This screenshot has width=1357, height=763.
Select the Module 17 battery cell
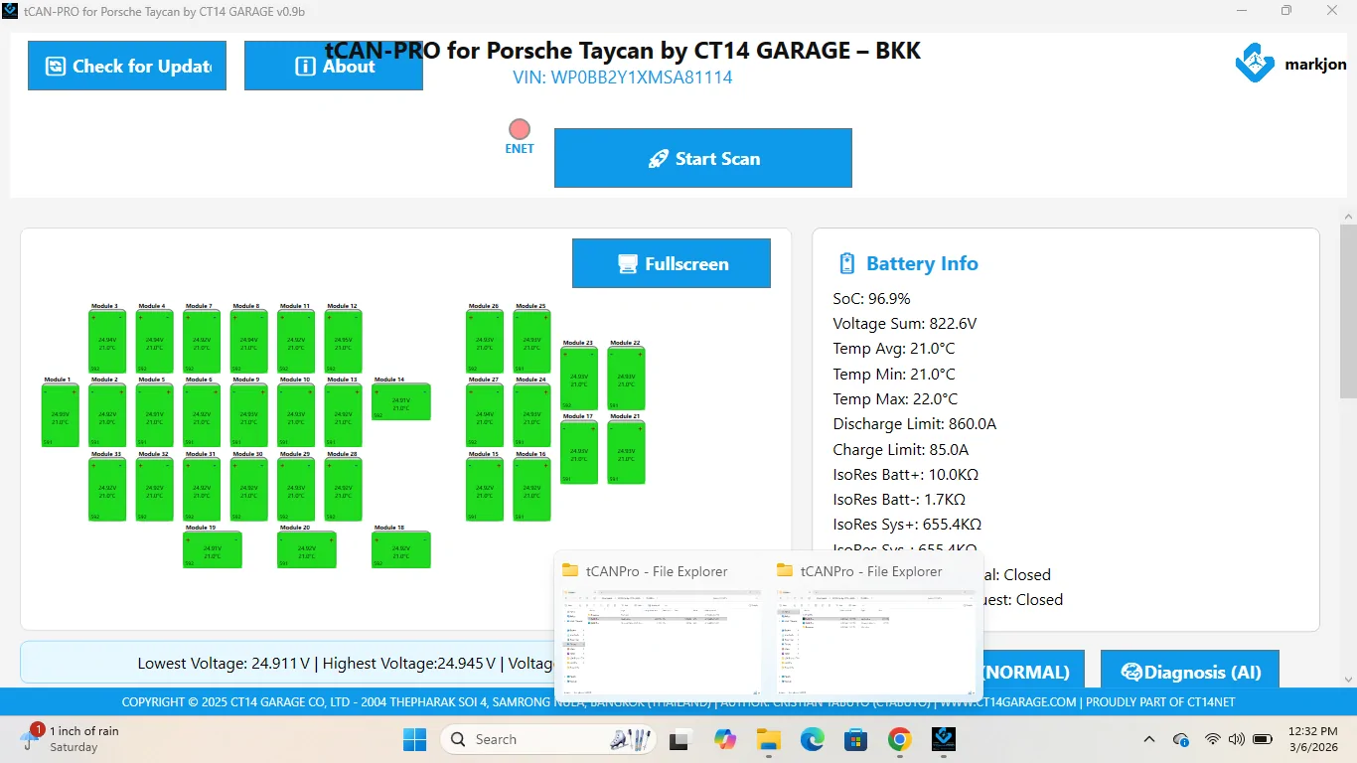click(x=579, y=453)
